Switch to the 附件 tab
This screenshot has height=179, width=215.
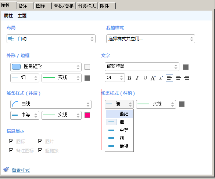pos(107,6)
